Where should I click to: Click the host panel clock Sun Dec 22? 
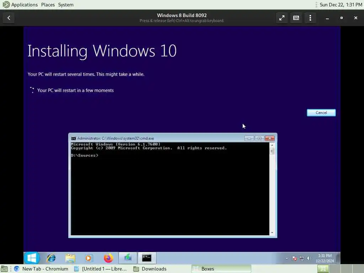coord(341,5)
